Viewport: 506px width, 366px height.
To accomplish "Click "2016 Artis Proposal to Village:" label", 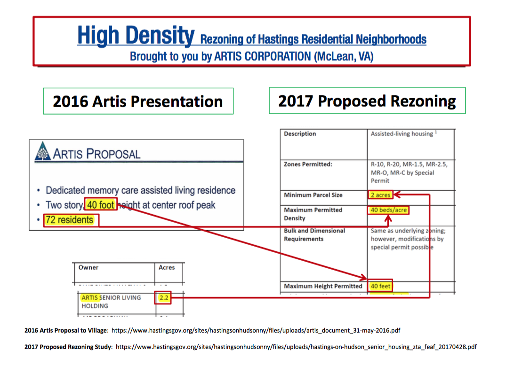I will pos(66,331).
